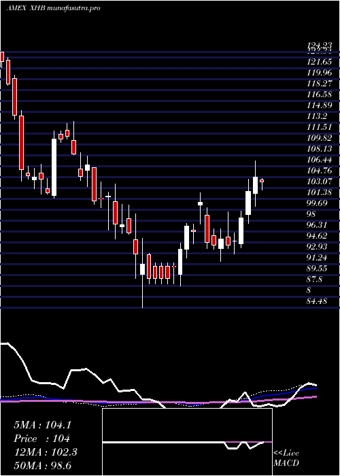The height and width of the screenshot is (476, 340).
Task: Click the 113.2 price axis label
Action: coord(318,116)
